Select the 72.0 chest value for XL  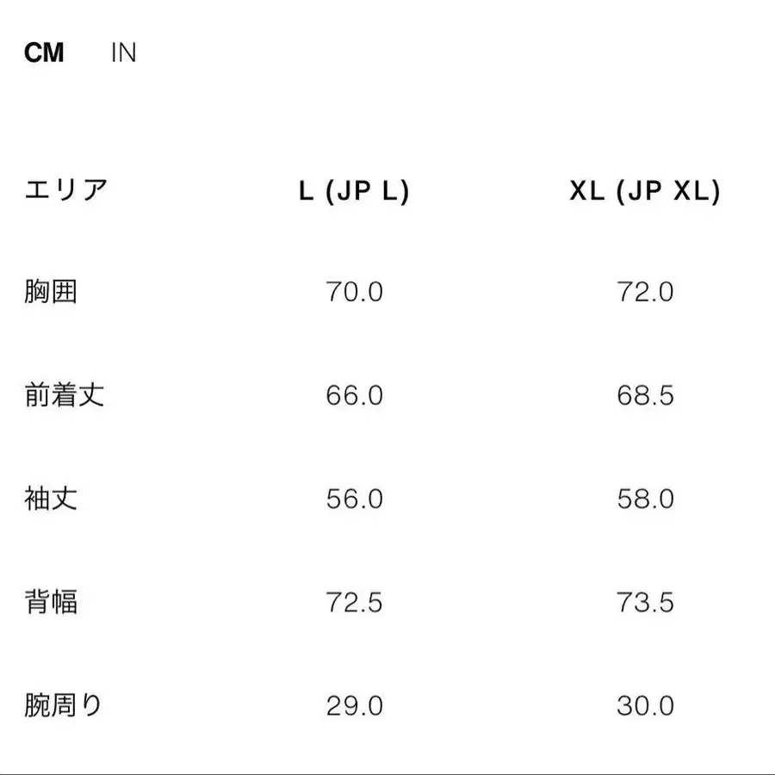tap(645, 293)
